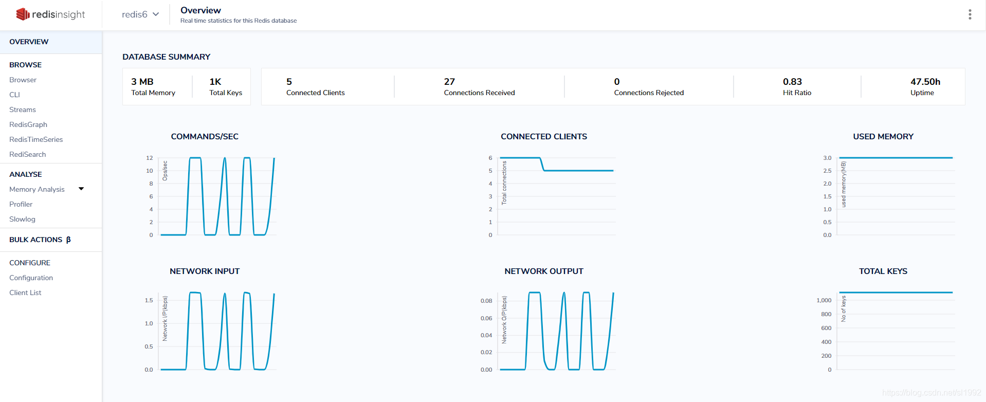
Task: Click the Overview page title
Action: coord(200,10)
